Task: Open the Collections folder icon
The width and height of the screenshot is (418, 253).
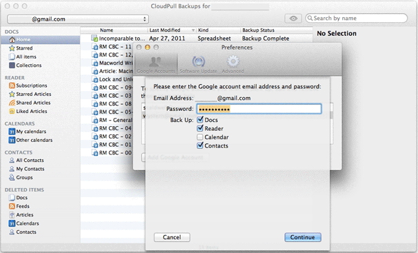Action: click(12, 65)
